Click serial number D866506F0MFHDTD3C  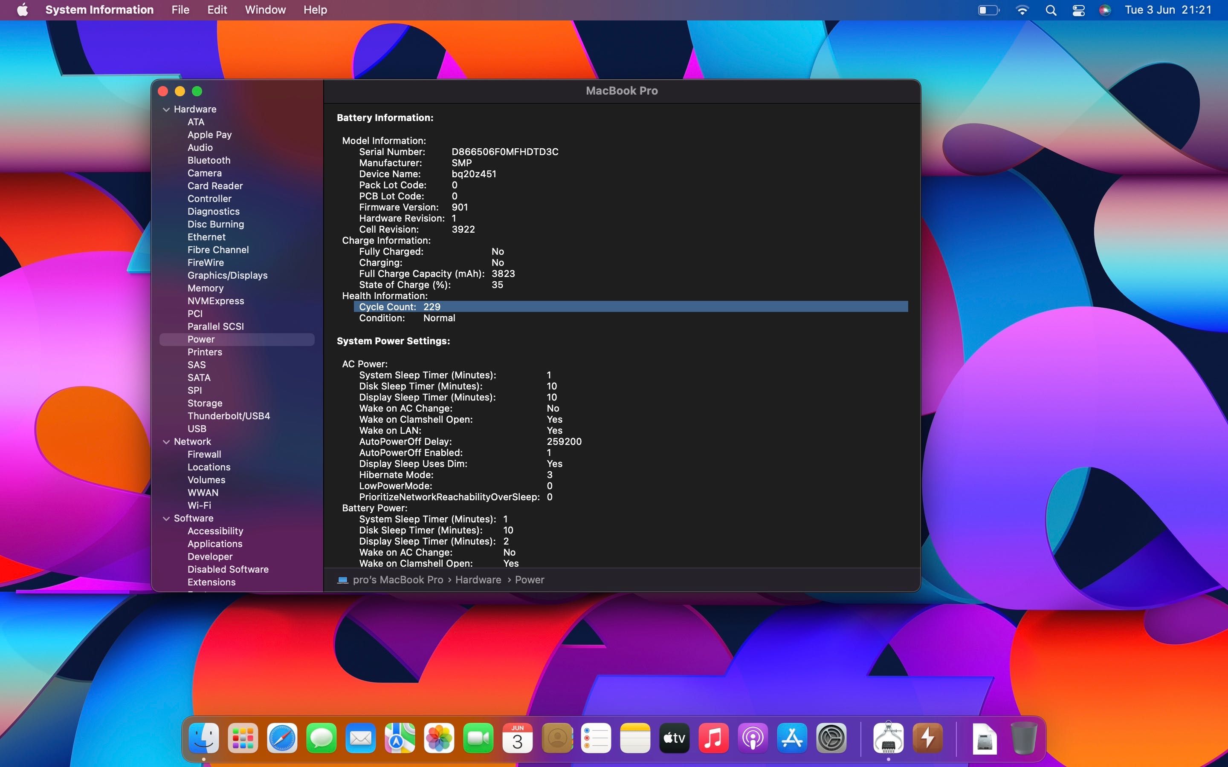point(505,152)
